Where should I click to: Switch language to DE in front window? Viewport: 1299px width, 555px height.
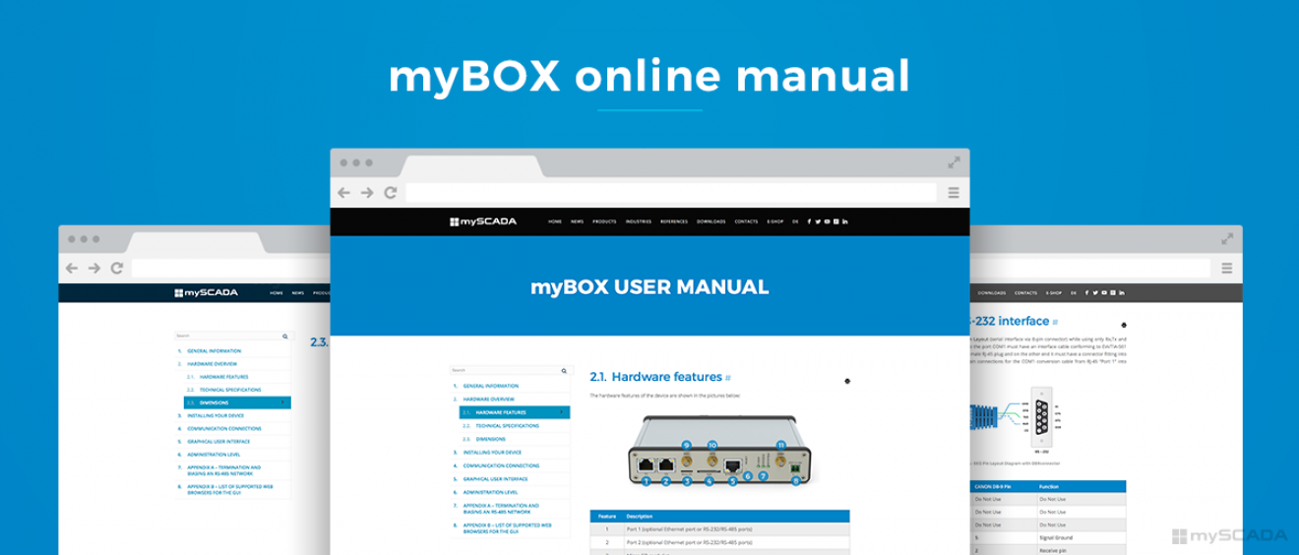(x=795, y=221)
